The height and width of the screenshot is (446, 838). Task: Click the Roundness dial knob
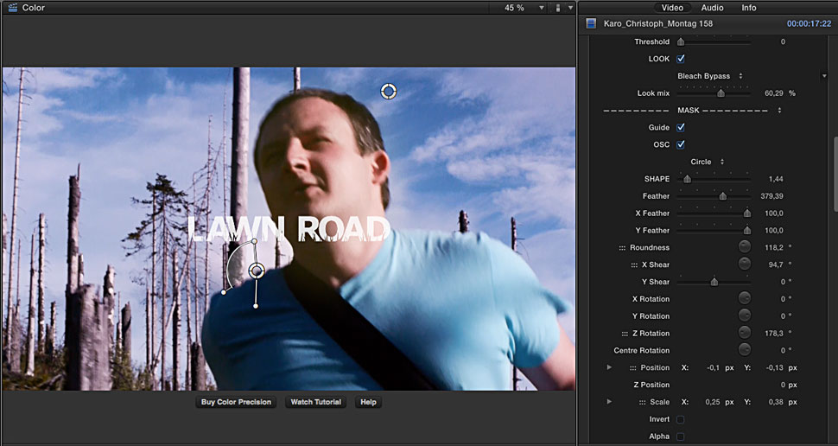coord(744,247)
